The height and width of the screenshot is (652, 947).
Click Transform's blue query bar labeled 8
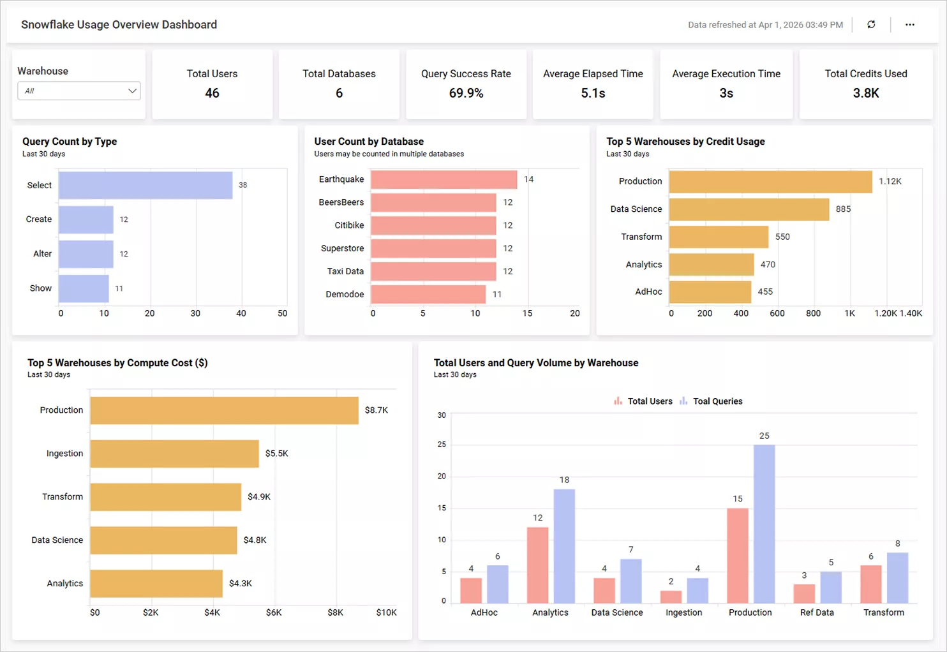(x=898, y=578)
